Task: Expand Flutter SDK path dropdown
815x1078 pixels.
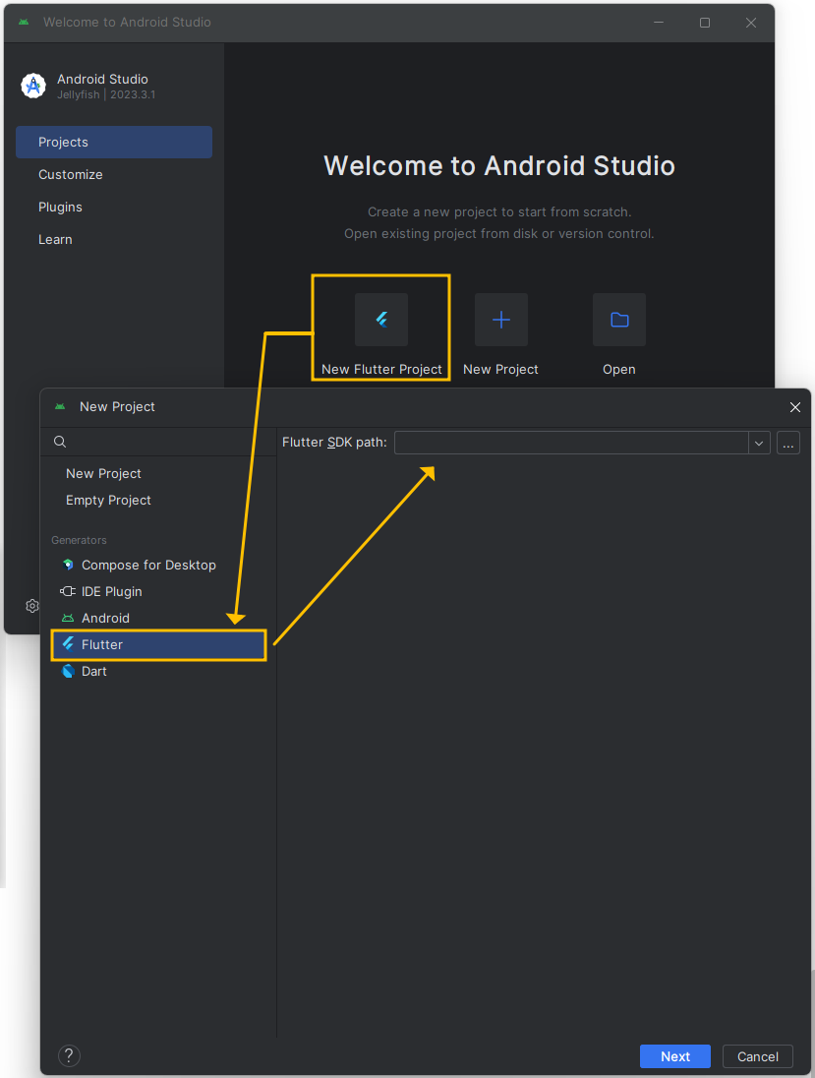Action: pyautogui.click(x=759, y=443)
